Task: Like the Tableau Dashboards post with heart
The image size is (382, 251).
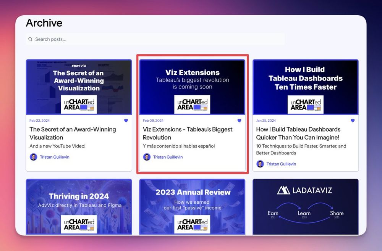Action: pyautogui.click(x=353, y=121)
